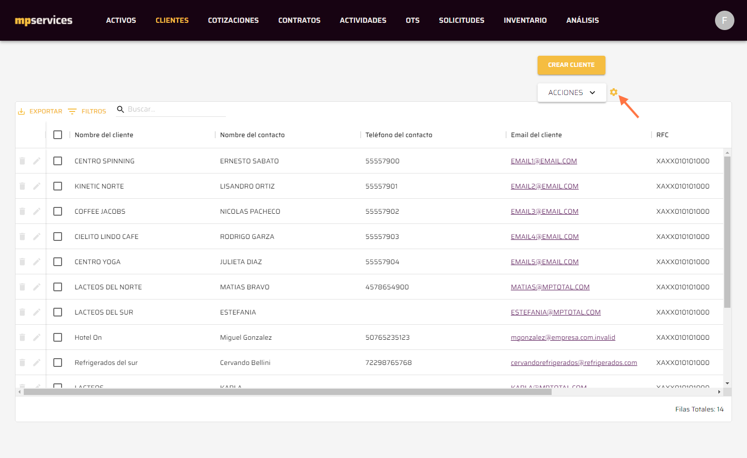
Task: Open the user avatar F menu
Action: (x=724, y=20)
